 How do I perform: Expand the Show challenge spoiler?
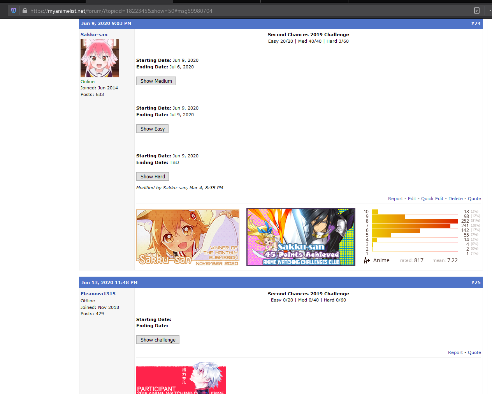point(158,340)
